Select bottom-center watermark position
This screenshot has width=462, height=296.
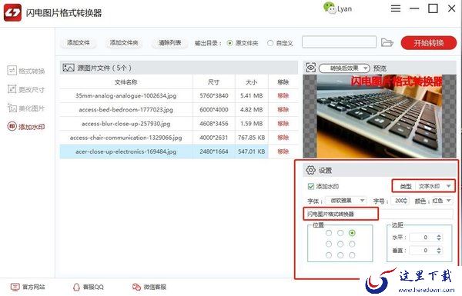(x=340, y=255)
